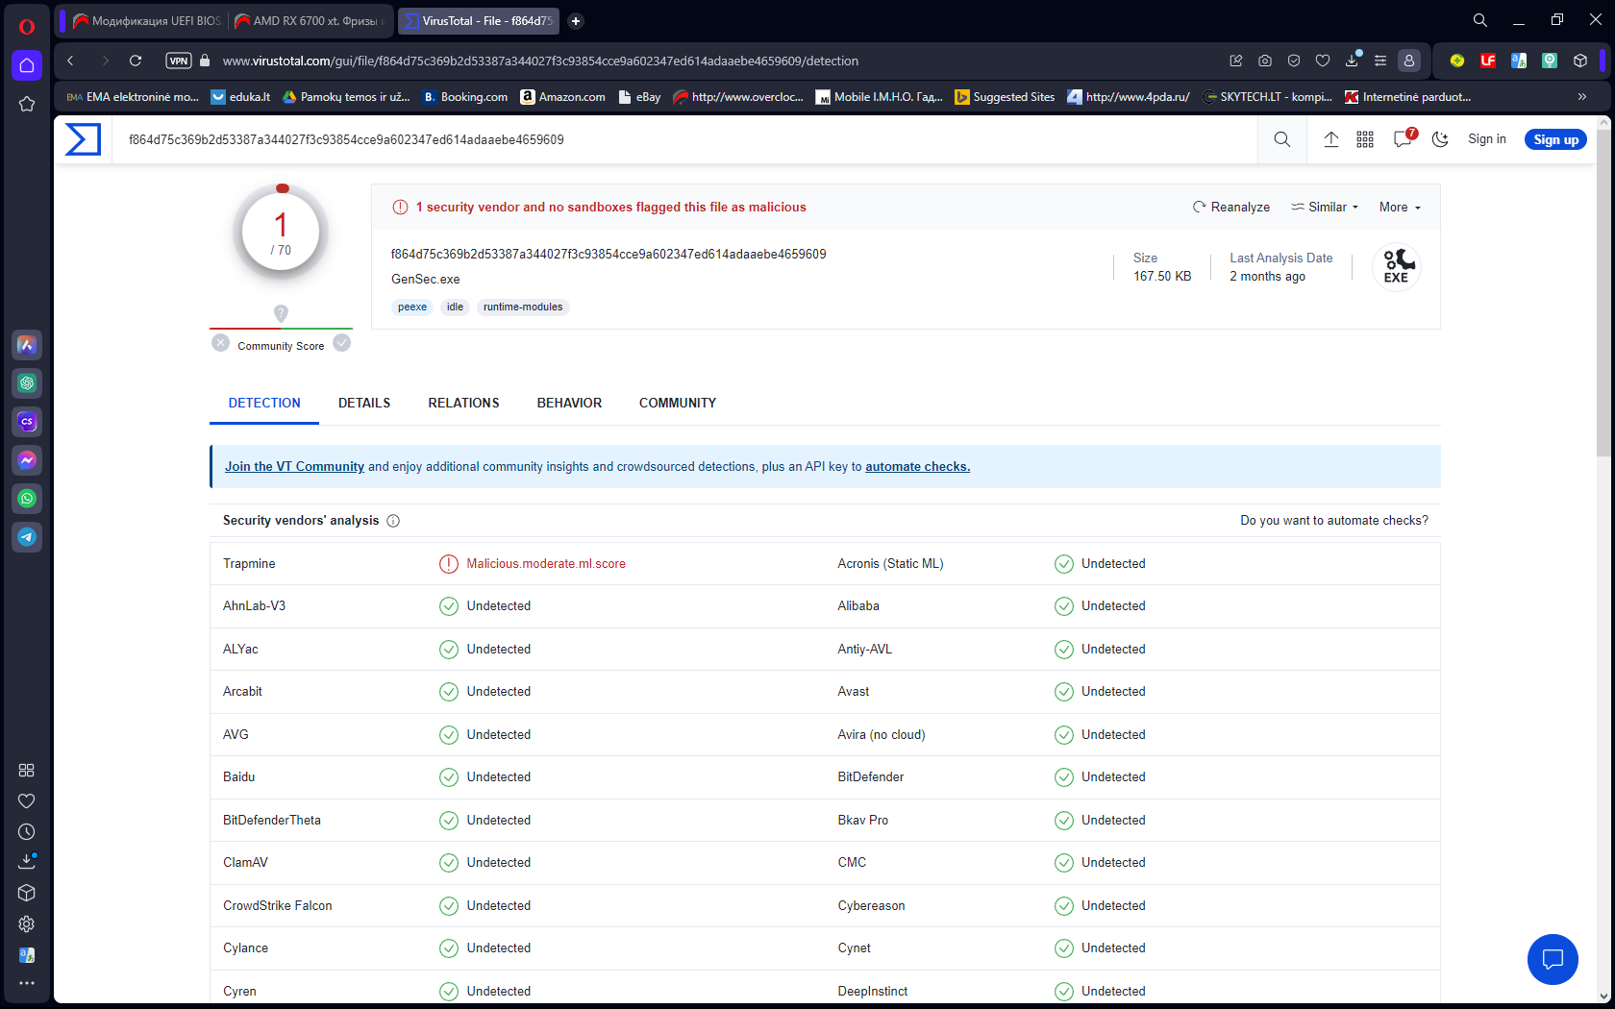
Task: Click the VirusTotal logo in page header
Action: tap(83, 139)
